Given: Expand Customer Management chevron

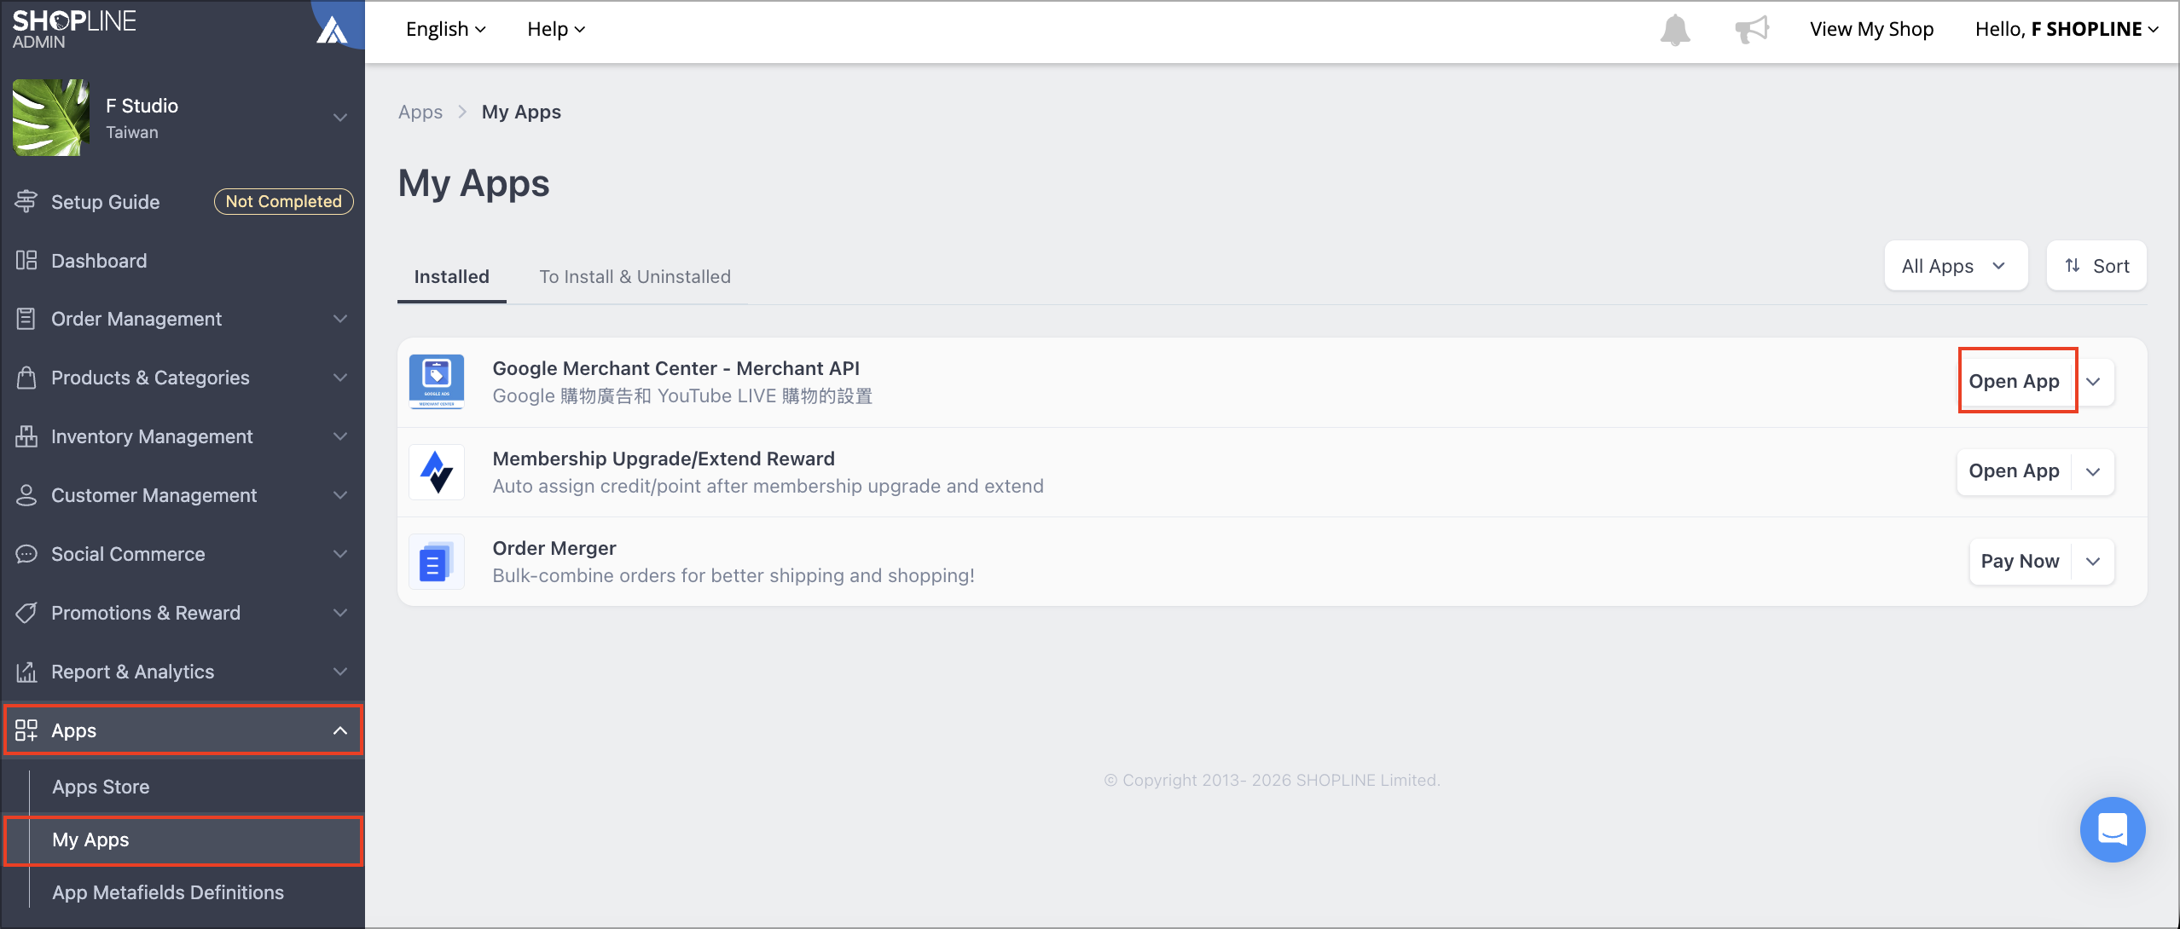Looking at the screenshot, I should 340,495.
